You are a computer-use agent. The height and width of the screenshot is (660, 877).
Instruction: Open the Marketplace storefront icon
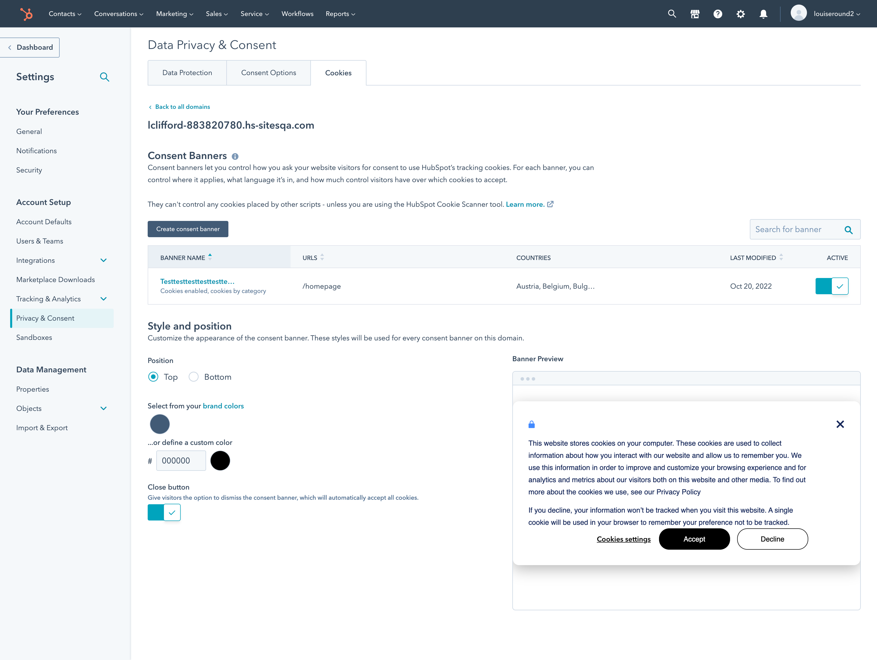pos(695,14)
